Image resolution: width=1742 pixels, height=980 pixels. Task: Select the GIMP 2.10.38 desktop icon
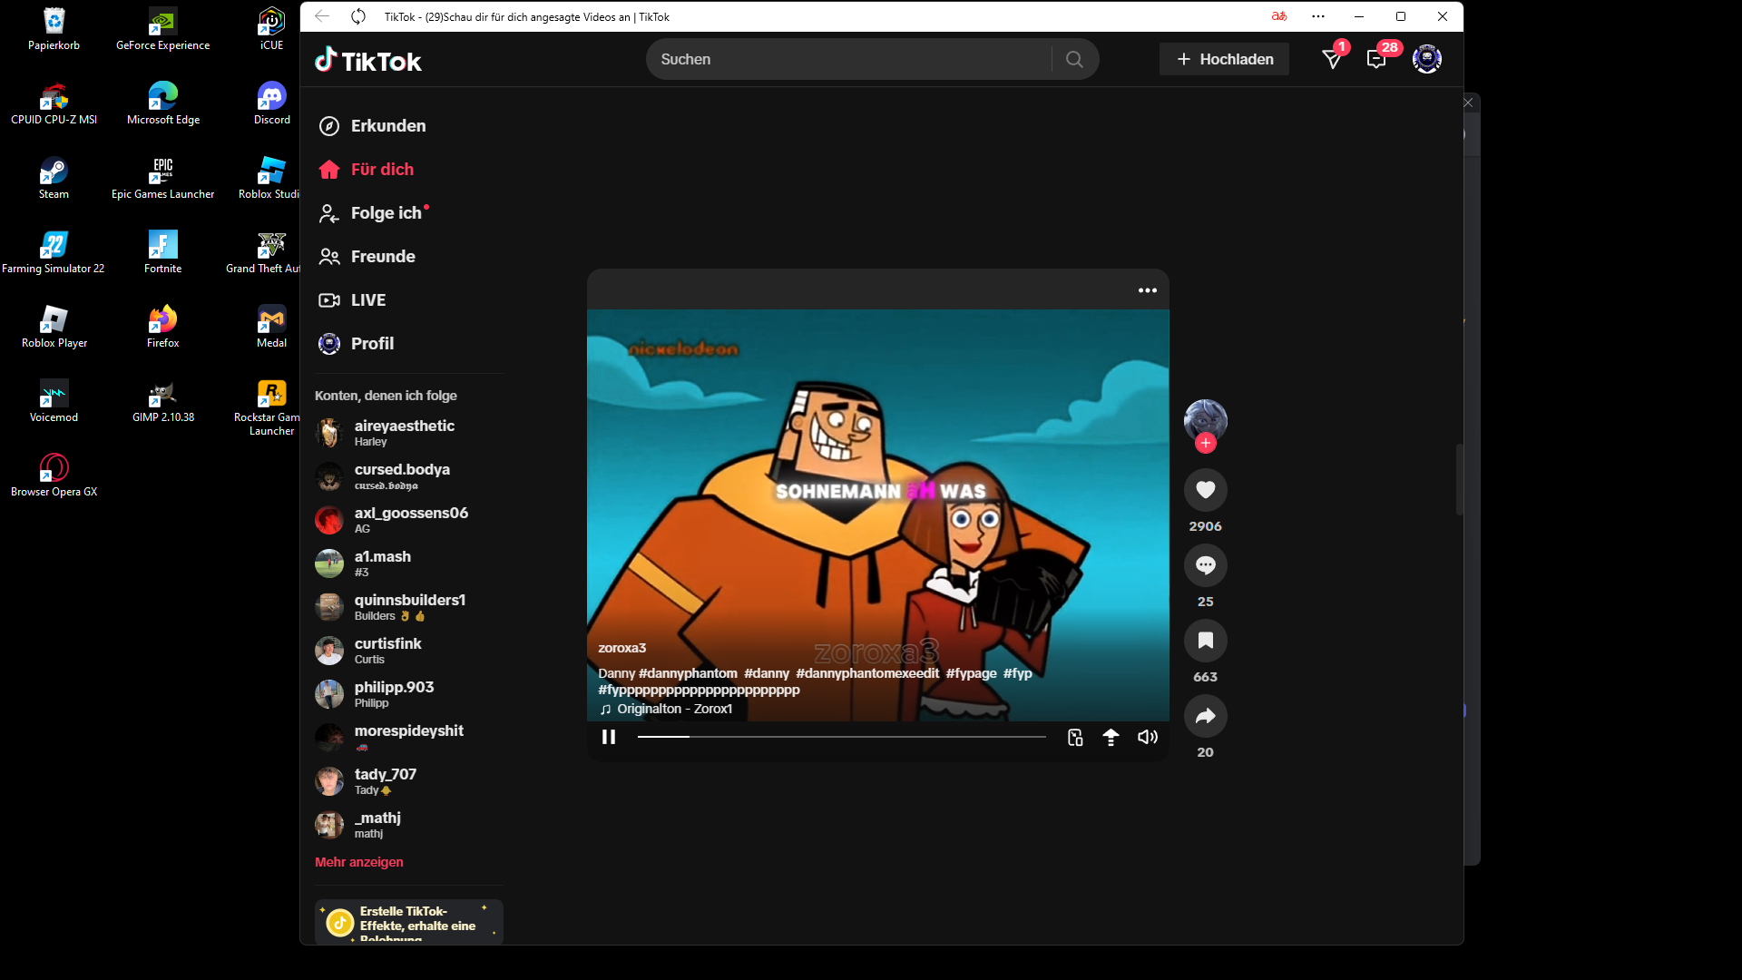(163, 401)
